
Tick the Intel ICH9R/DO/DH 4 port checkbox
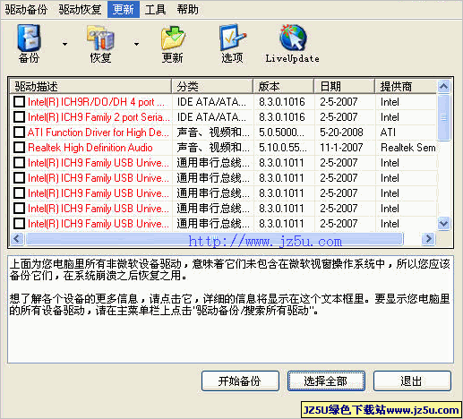click(20, 102)
